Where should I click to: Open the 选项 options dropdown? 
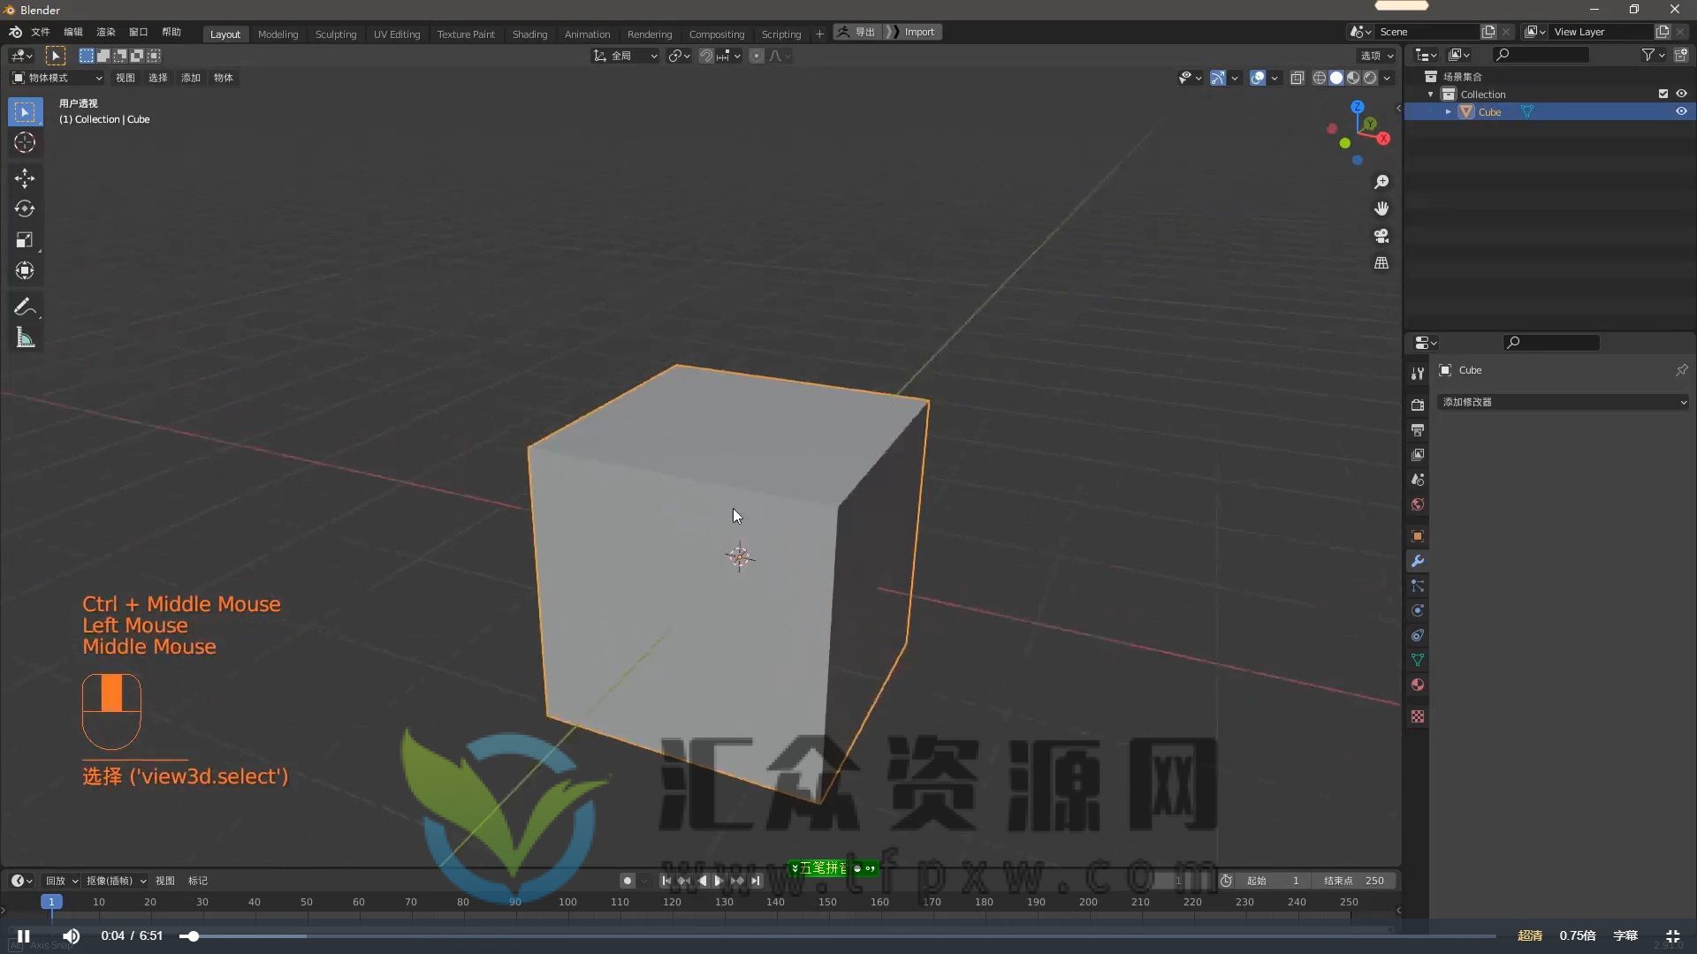point(1376,56)
